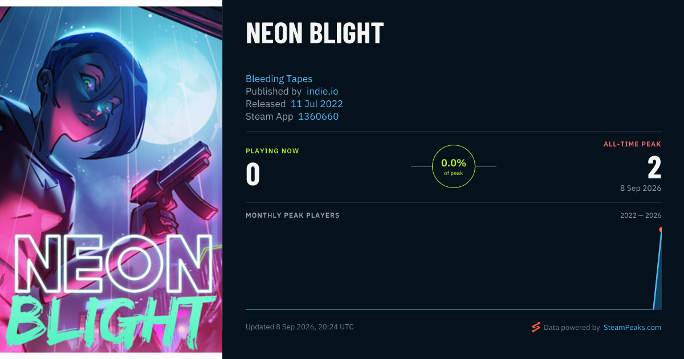The image size is (684, 359).
Task: Click the PLAYING NOW label
Action: [x=272, y=151]
